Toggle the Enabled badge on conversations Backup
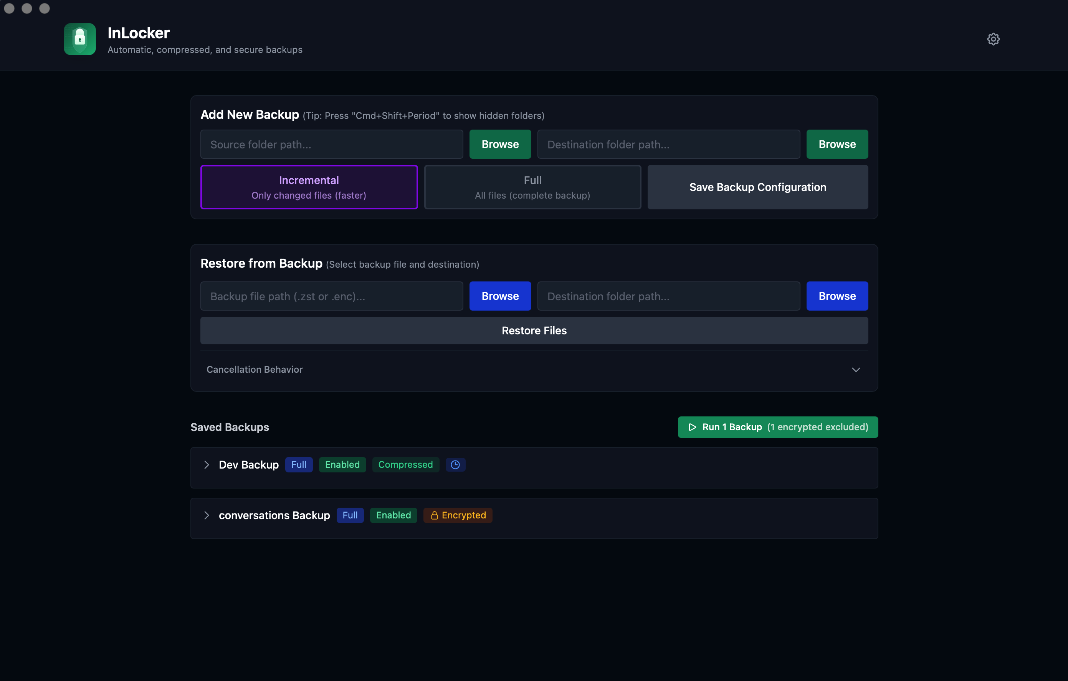This screenshot has width=1068, height=681. (x=393, y=515)
